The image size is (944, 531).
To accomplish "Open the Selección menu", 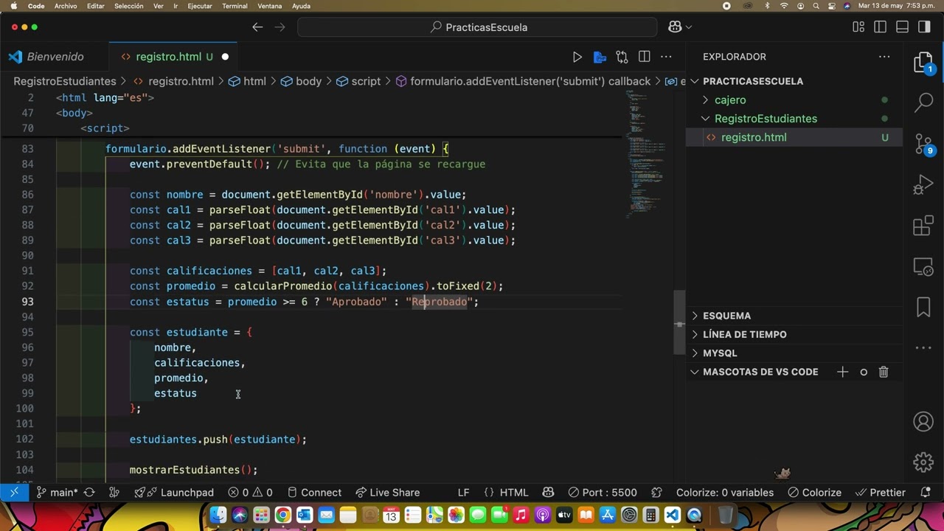I will click(x=129, y=6).
